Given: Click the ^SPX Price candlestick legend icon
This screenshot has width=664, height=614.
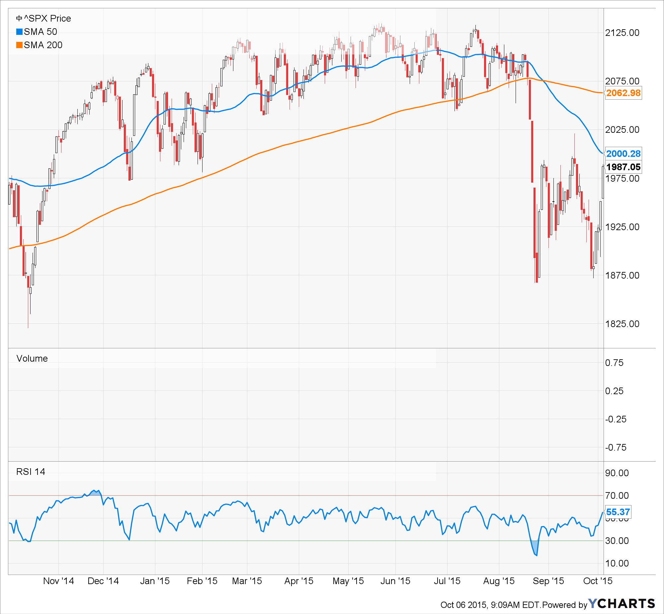Looking at the screenshot, I should pos(19,19).
